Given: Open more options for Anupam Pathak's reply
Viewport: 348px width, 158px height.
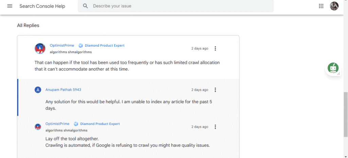Looking at the screenshot, I should pyautogui.click(x=215, y=90).
